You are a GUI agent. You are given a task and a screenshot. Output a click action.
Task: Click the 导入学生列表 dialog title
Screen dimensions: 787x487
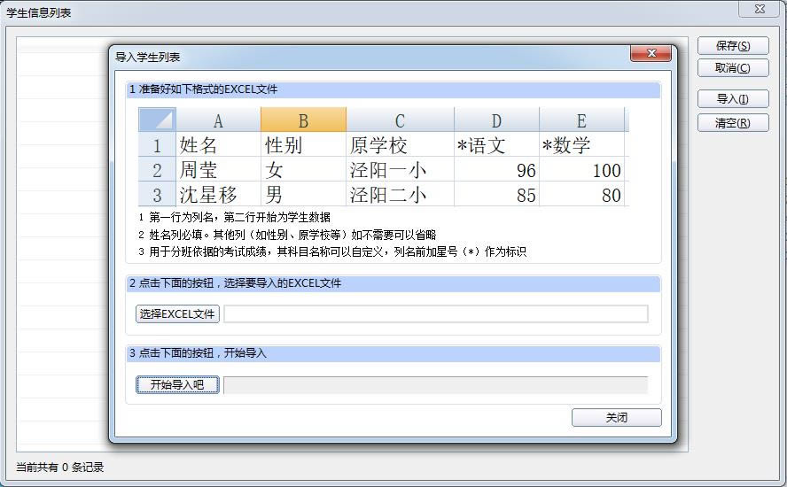pyautogui.click(x=147, y=58)
